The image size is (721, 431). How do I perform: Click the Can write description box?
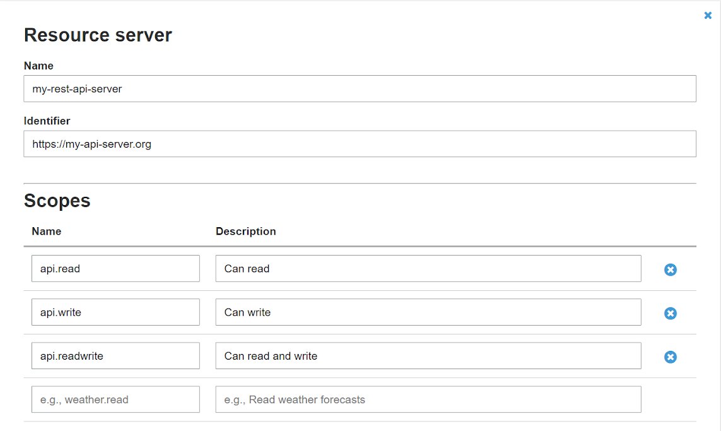428,312
